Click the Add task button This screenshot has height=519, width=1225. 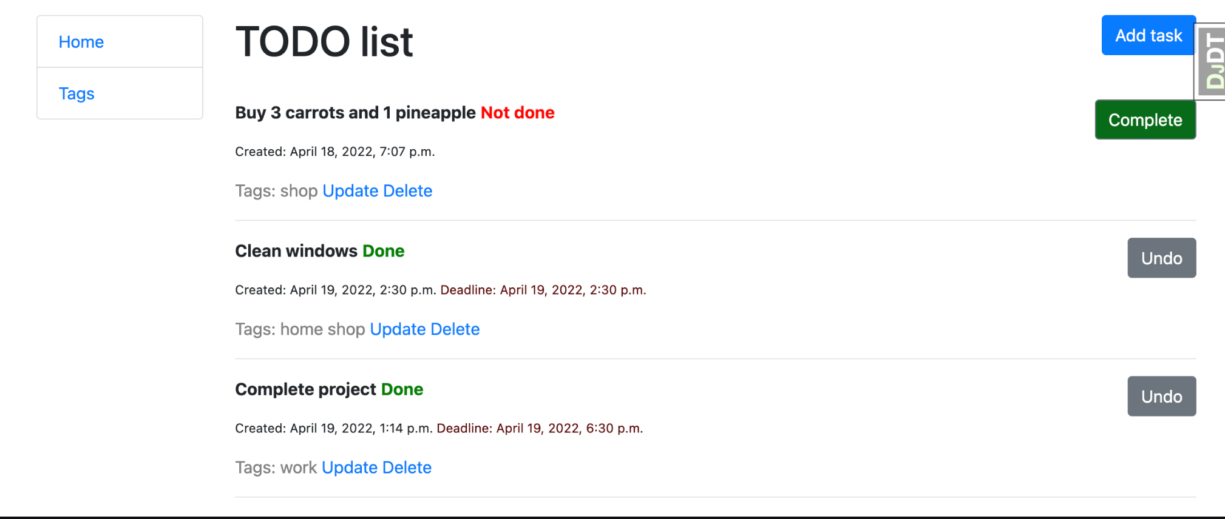click(x=1149, y=35)
